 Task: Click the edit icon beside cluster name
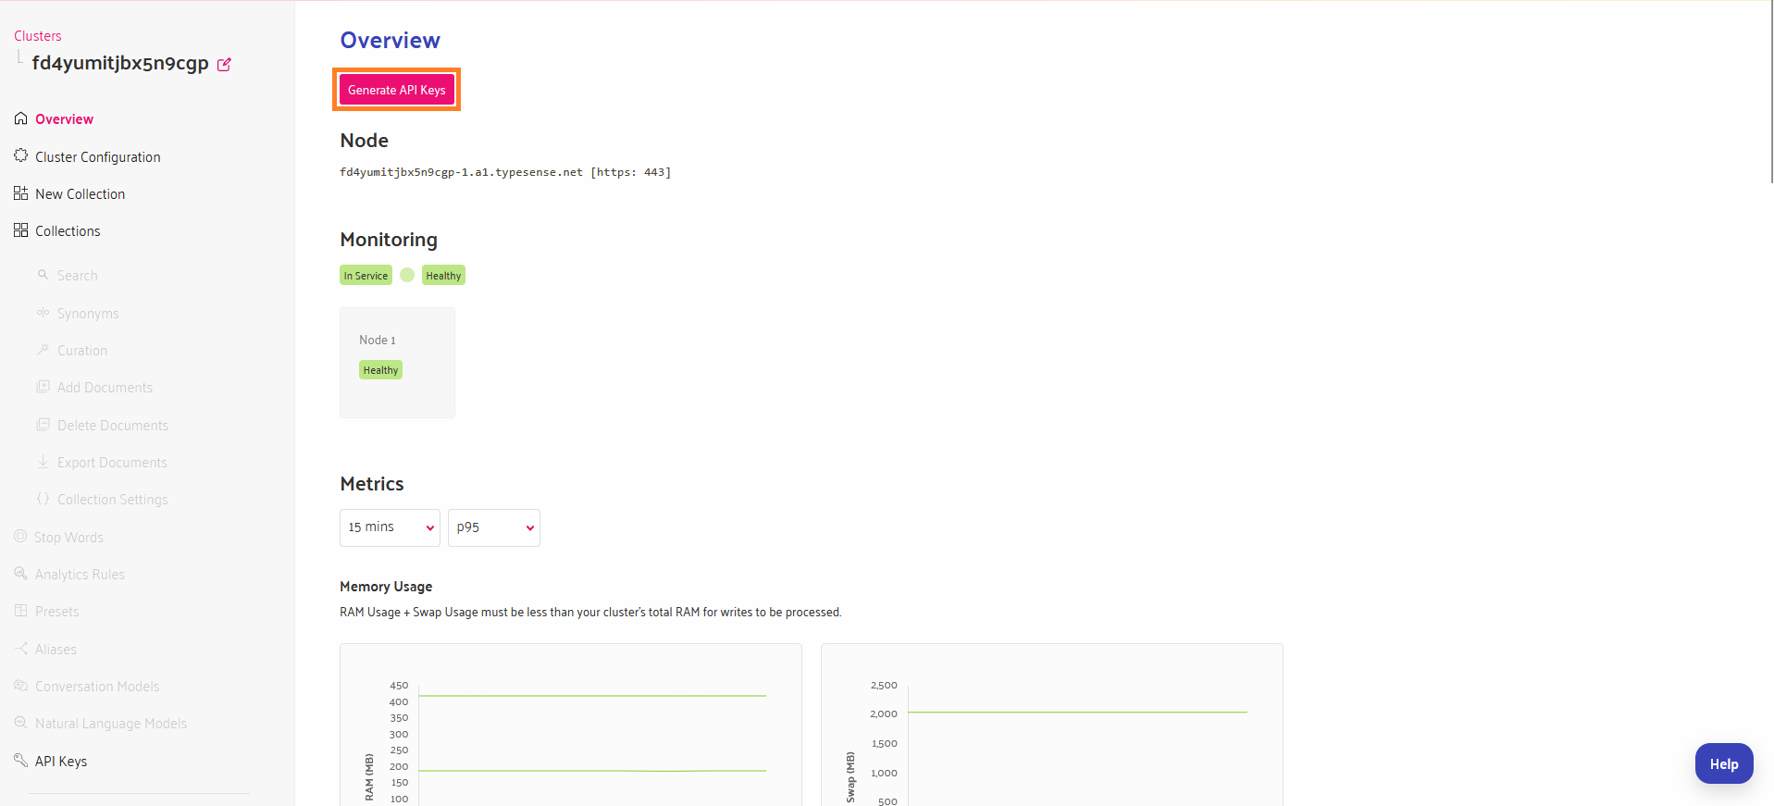224,65
